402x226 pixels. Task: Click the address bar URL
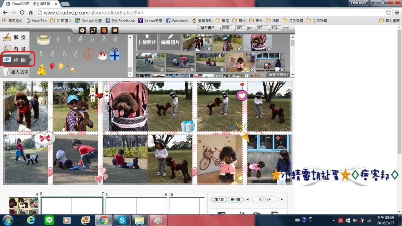[x=93, y=13]
